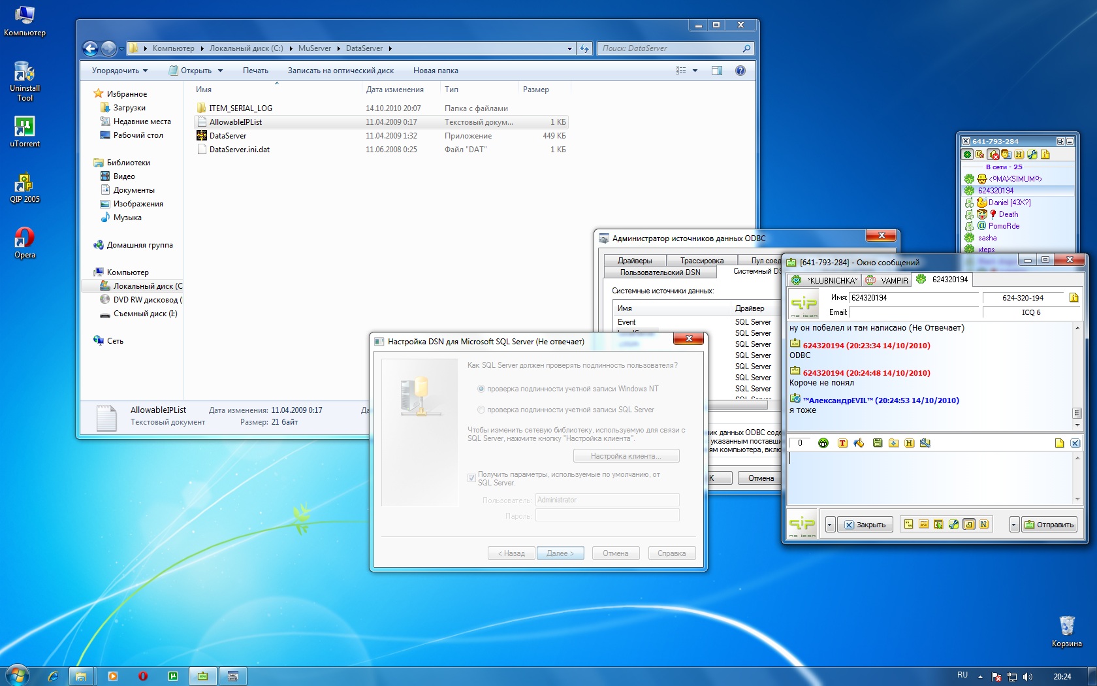Image resolution: width=1097 pixels, height=686 pixels.
Task: Click the volume speaker icon in the system tray
Action: (1028, 677)
